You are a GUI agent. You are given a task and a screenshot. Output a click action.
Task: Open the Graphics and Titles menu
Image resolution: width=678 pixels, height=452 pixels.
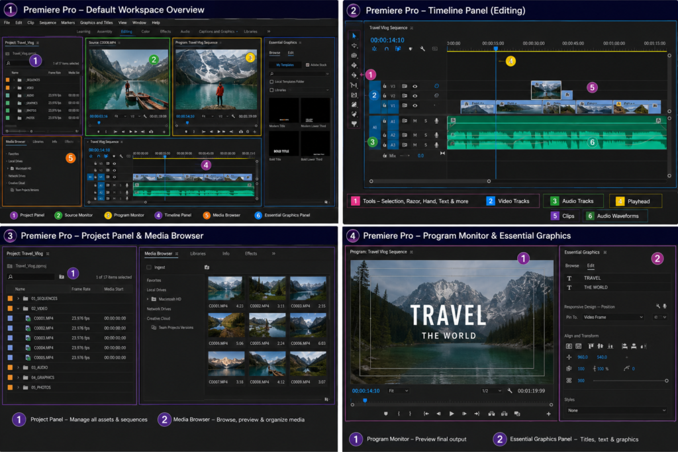97,23
